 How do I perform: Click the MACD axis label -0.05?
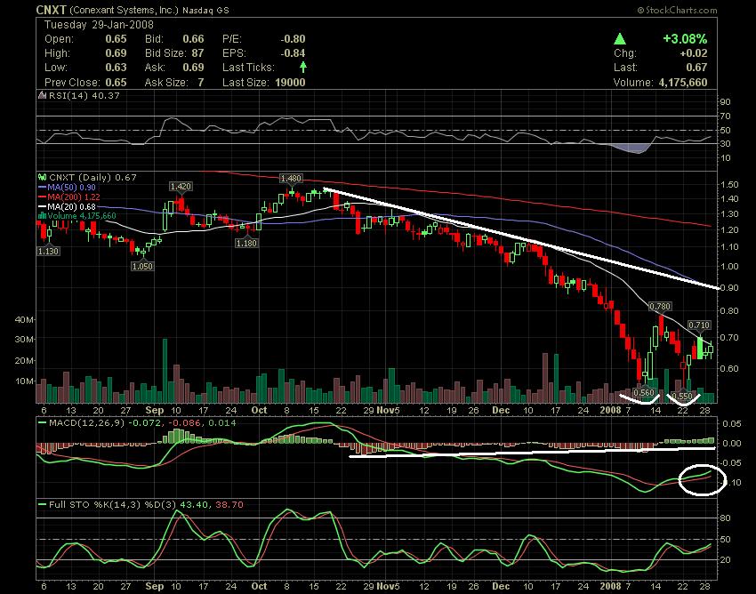(x=731, y=463)
